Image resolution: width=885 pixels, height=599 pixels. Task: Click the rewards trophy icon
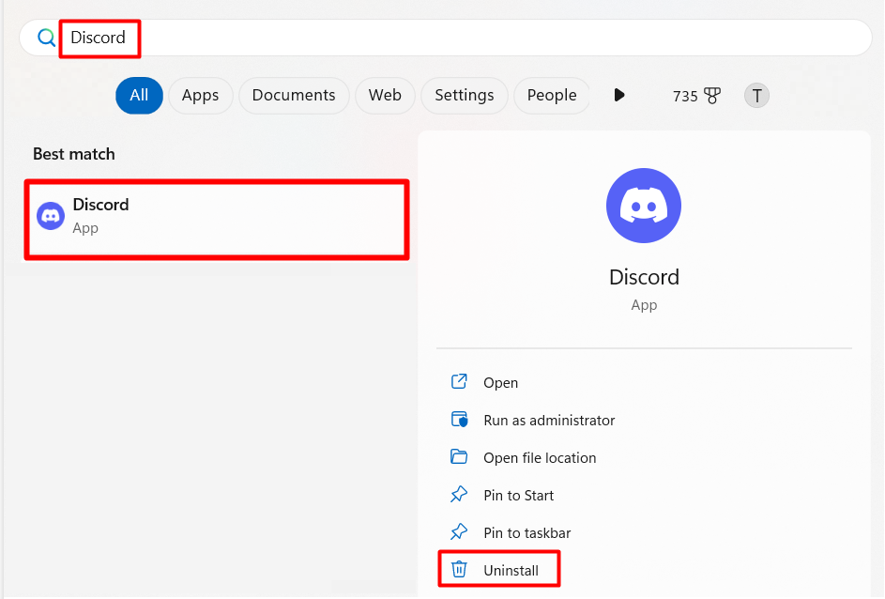pyautogui.click(x=712, y=96)
